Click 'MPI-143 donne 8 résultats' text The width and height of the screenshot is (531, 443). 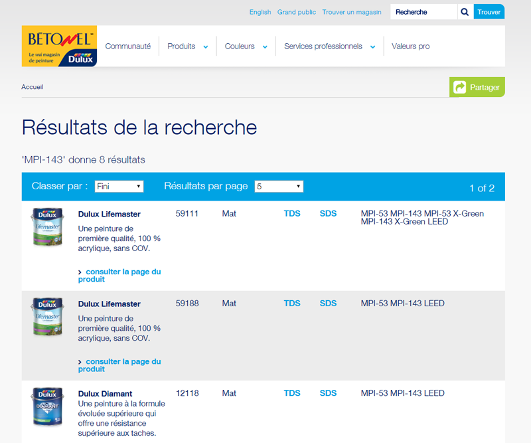[x=84, y=159]
